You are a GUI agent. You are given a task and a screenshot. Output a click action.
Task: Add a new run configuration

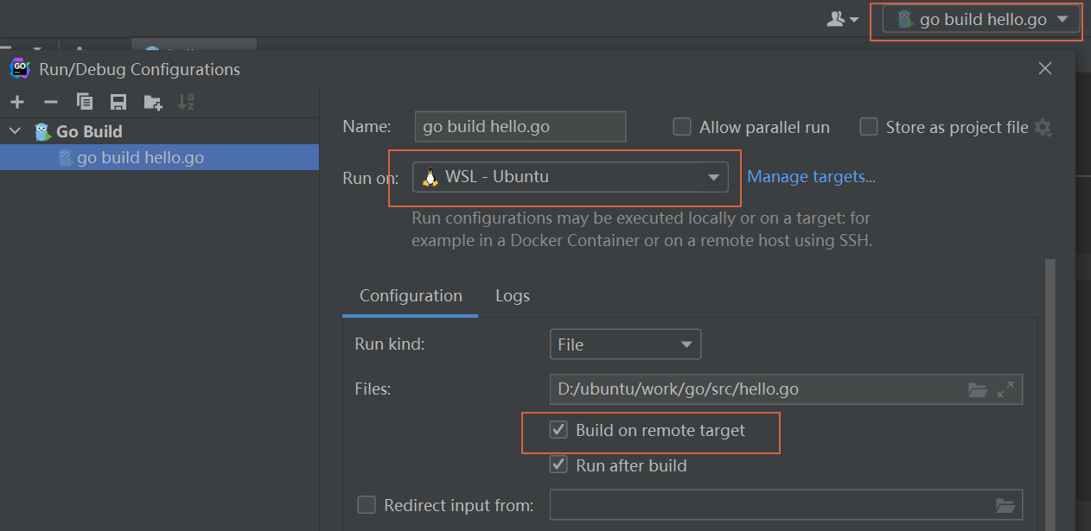(17, 102)
